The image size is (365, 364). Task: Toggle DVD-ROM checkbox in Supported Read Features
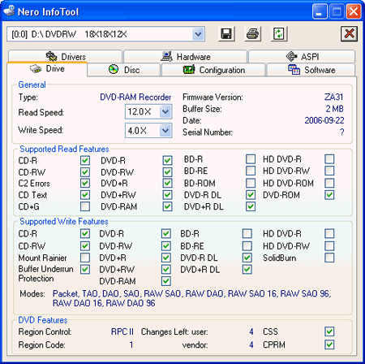(x=329, y=195)
